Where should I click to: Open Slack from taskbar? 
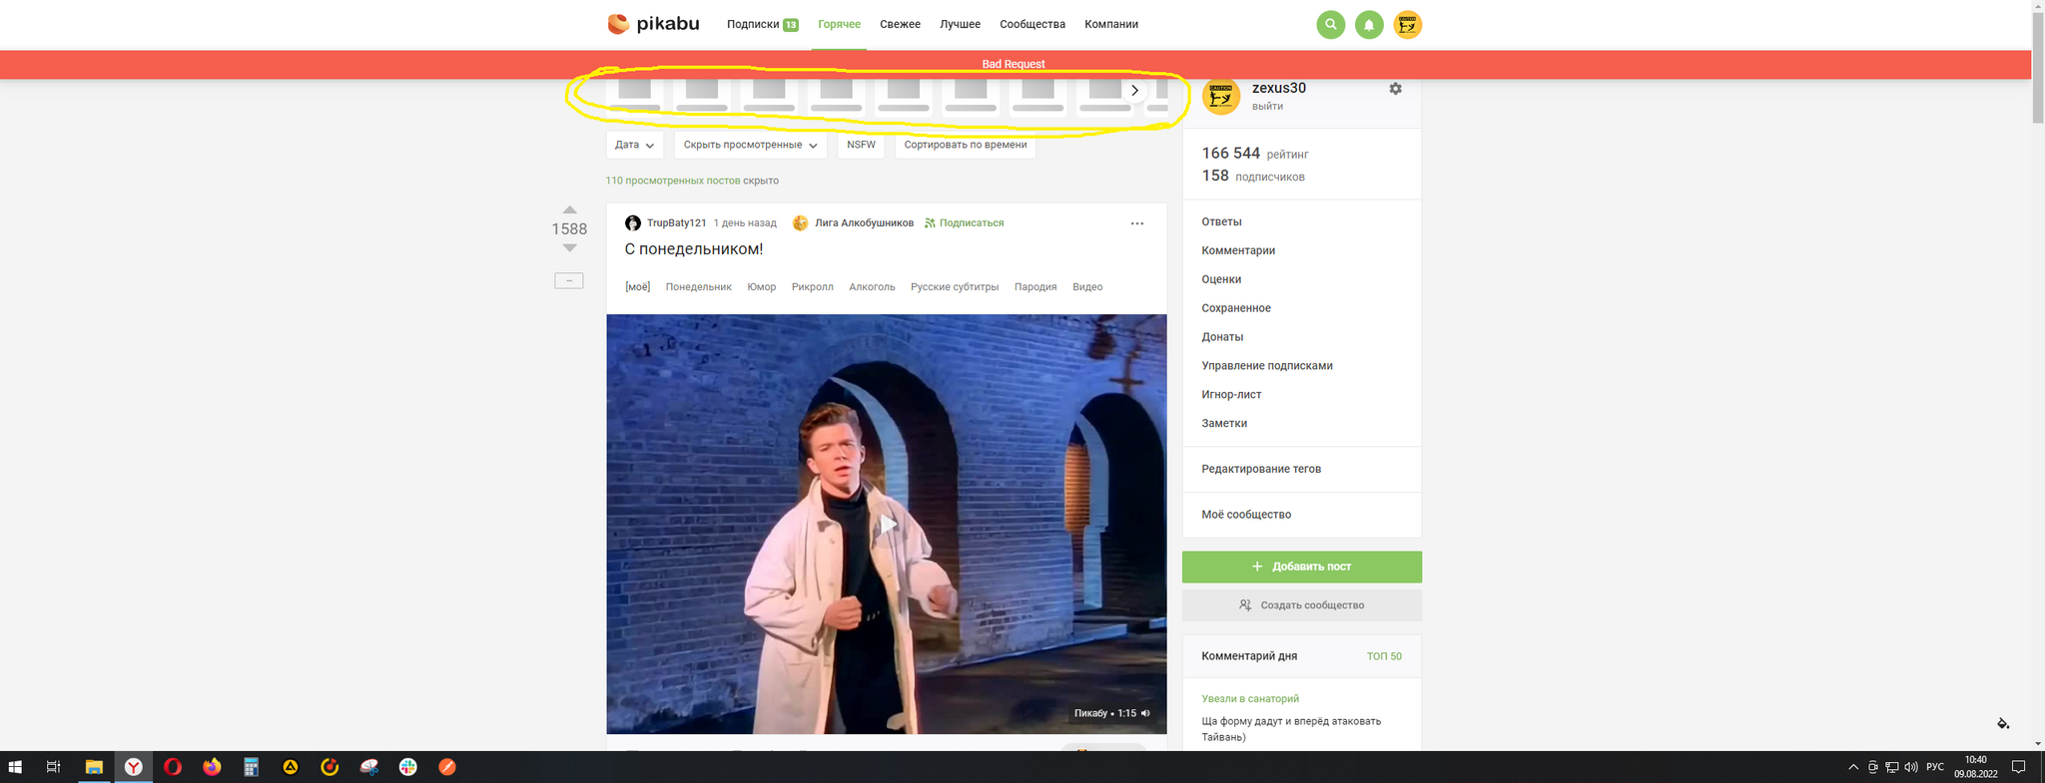coord(408,767)
